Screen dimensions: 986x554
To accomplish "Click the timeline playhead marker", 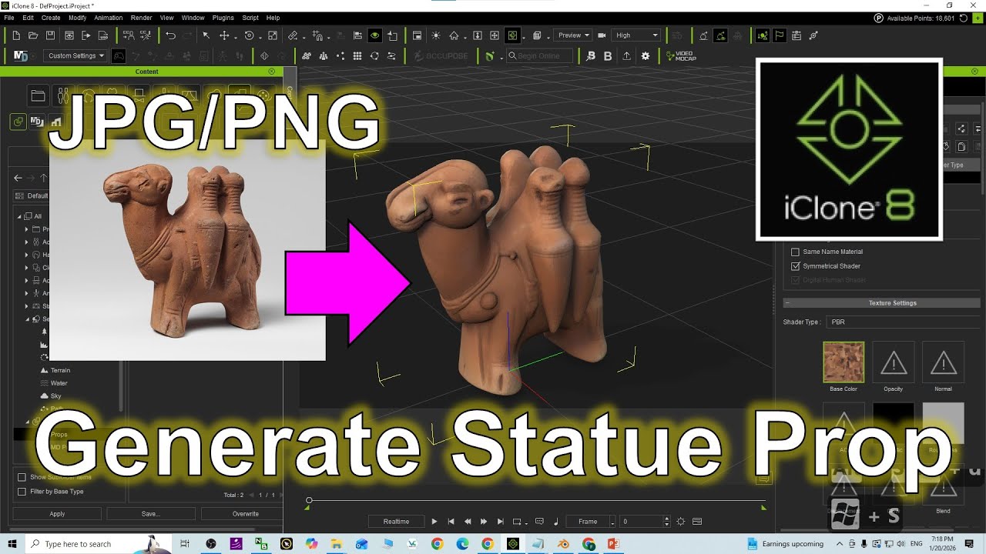I will (x=309, y=501).
